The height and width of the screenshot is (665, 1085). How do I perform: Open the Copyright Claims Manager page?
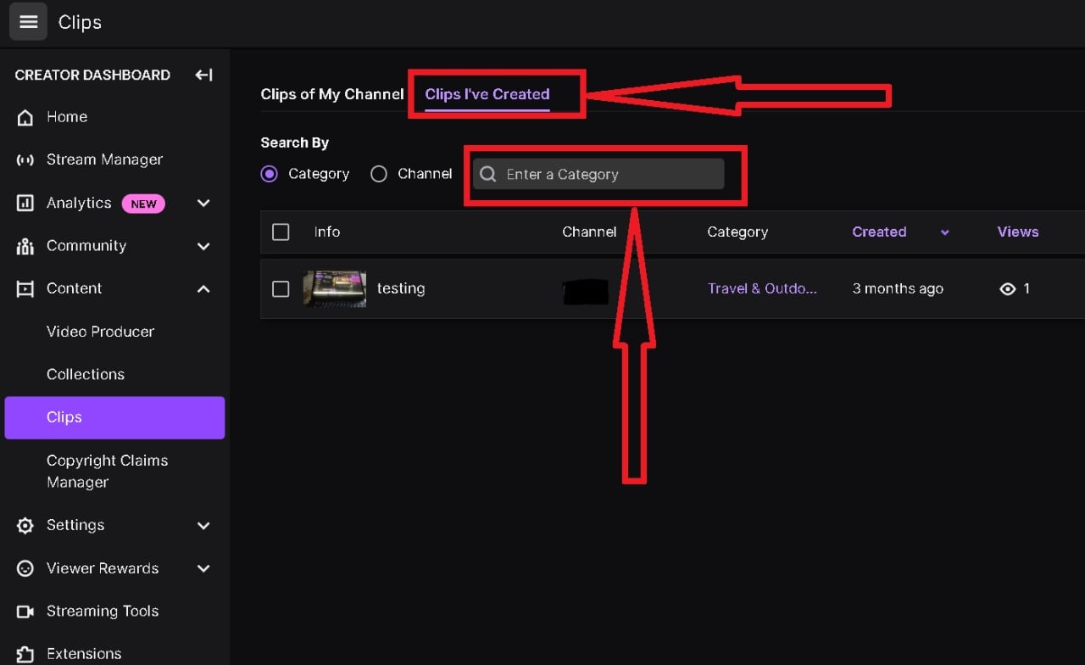coord(107,471)
